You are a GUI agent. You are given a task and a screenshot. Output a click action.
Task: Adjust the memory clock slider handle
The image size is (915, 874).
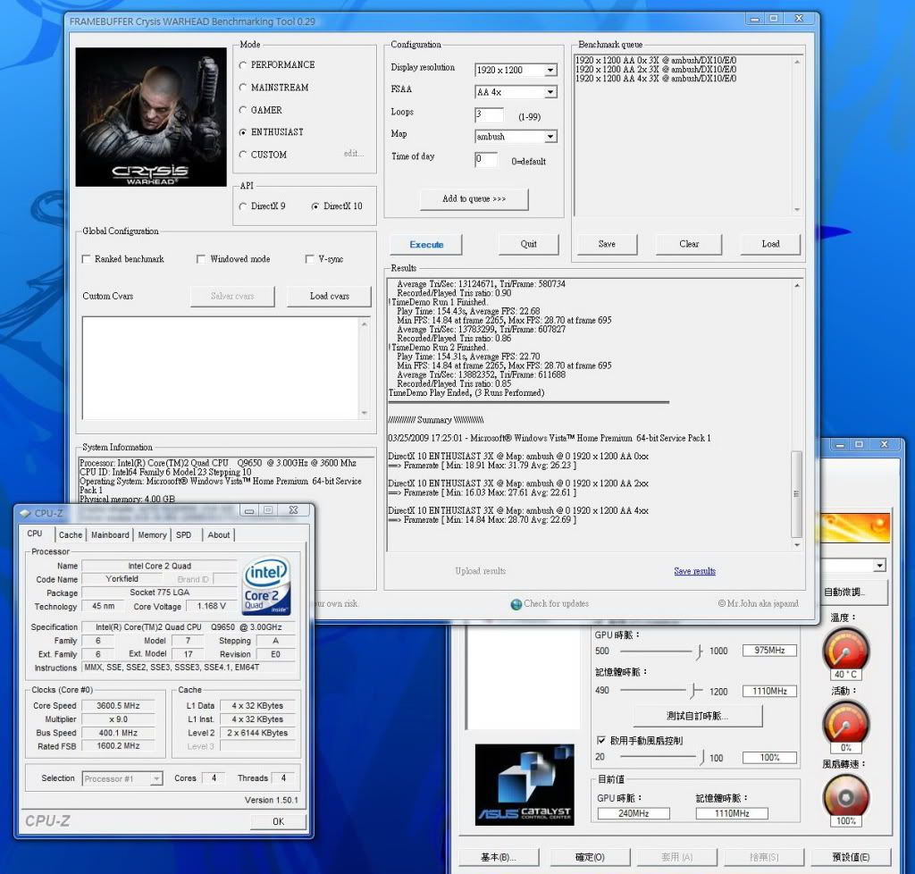[693, 691]
